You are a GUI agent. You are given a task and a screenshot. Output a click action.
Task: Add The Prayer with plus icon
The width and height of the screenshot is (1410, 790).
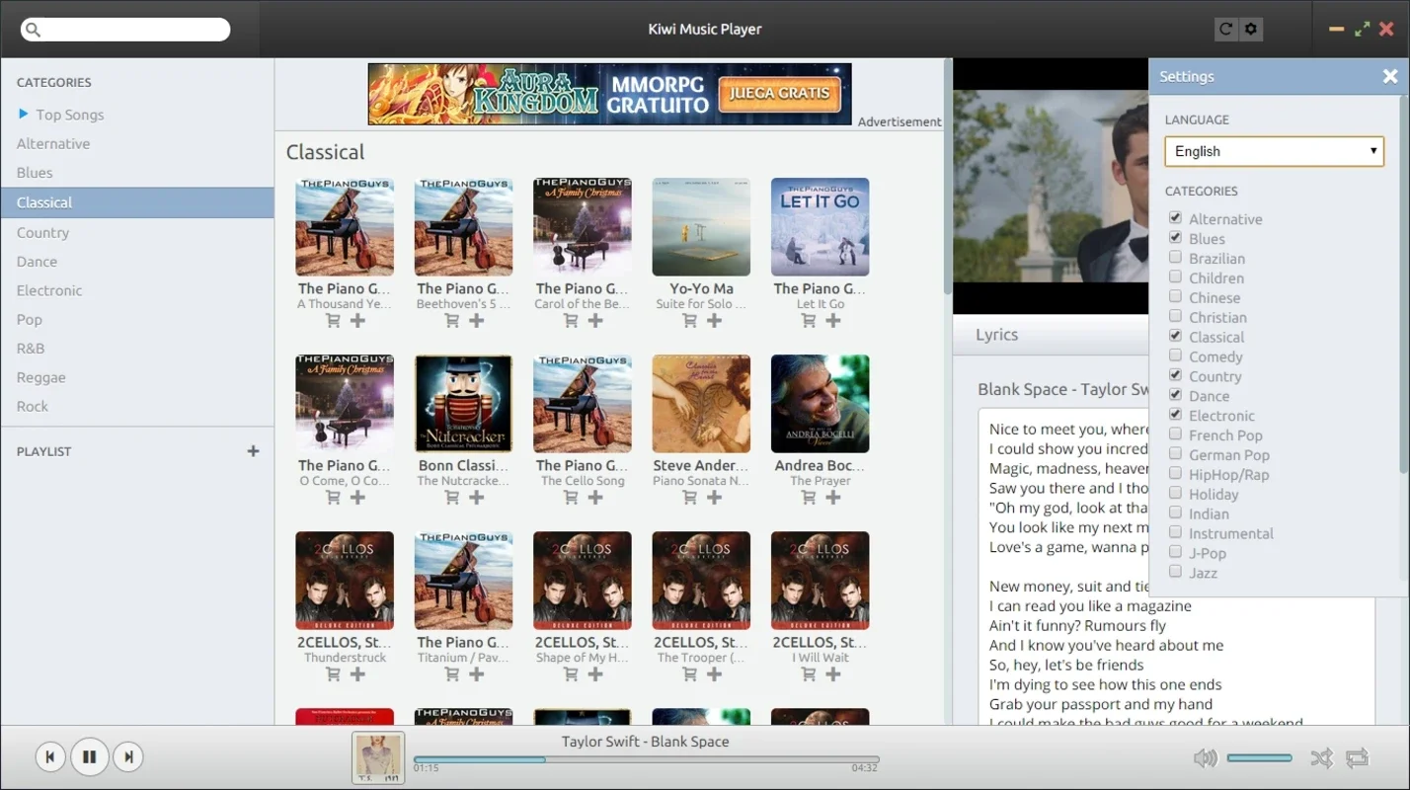tap(833, 498)
